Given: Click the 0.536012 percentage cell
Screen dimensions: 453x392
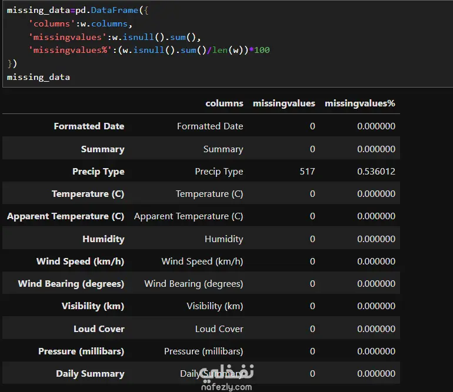Looking at the screenshot, I should (376, 172).
